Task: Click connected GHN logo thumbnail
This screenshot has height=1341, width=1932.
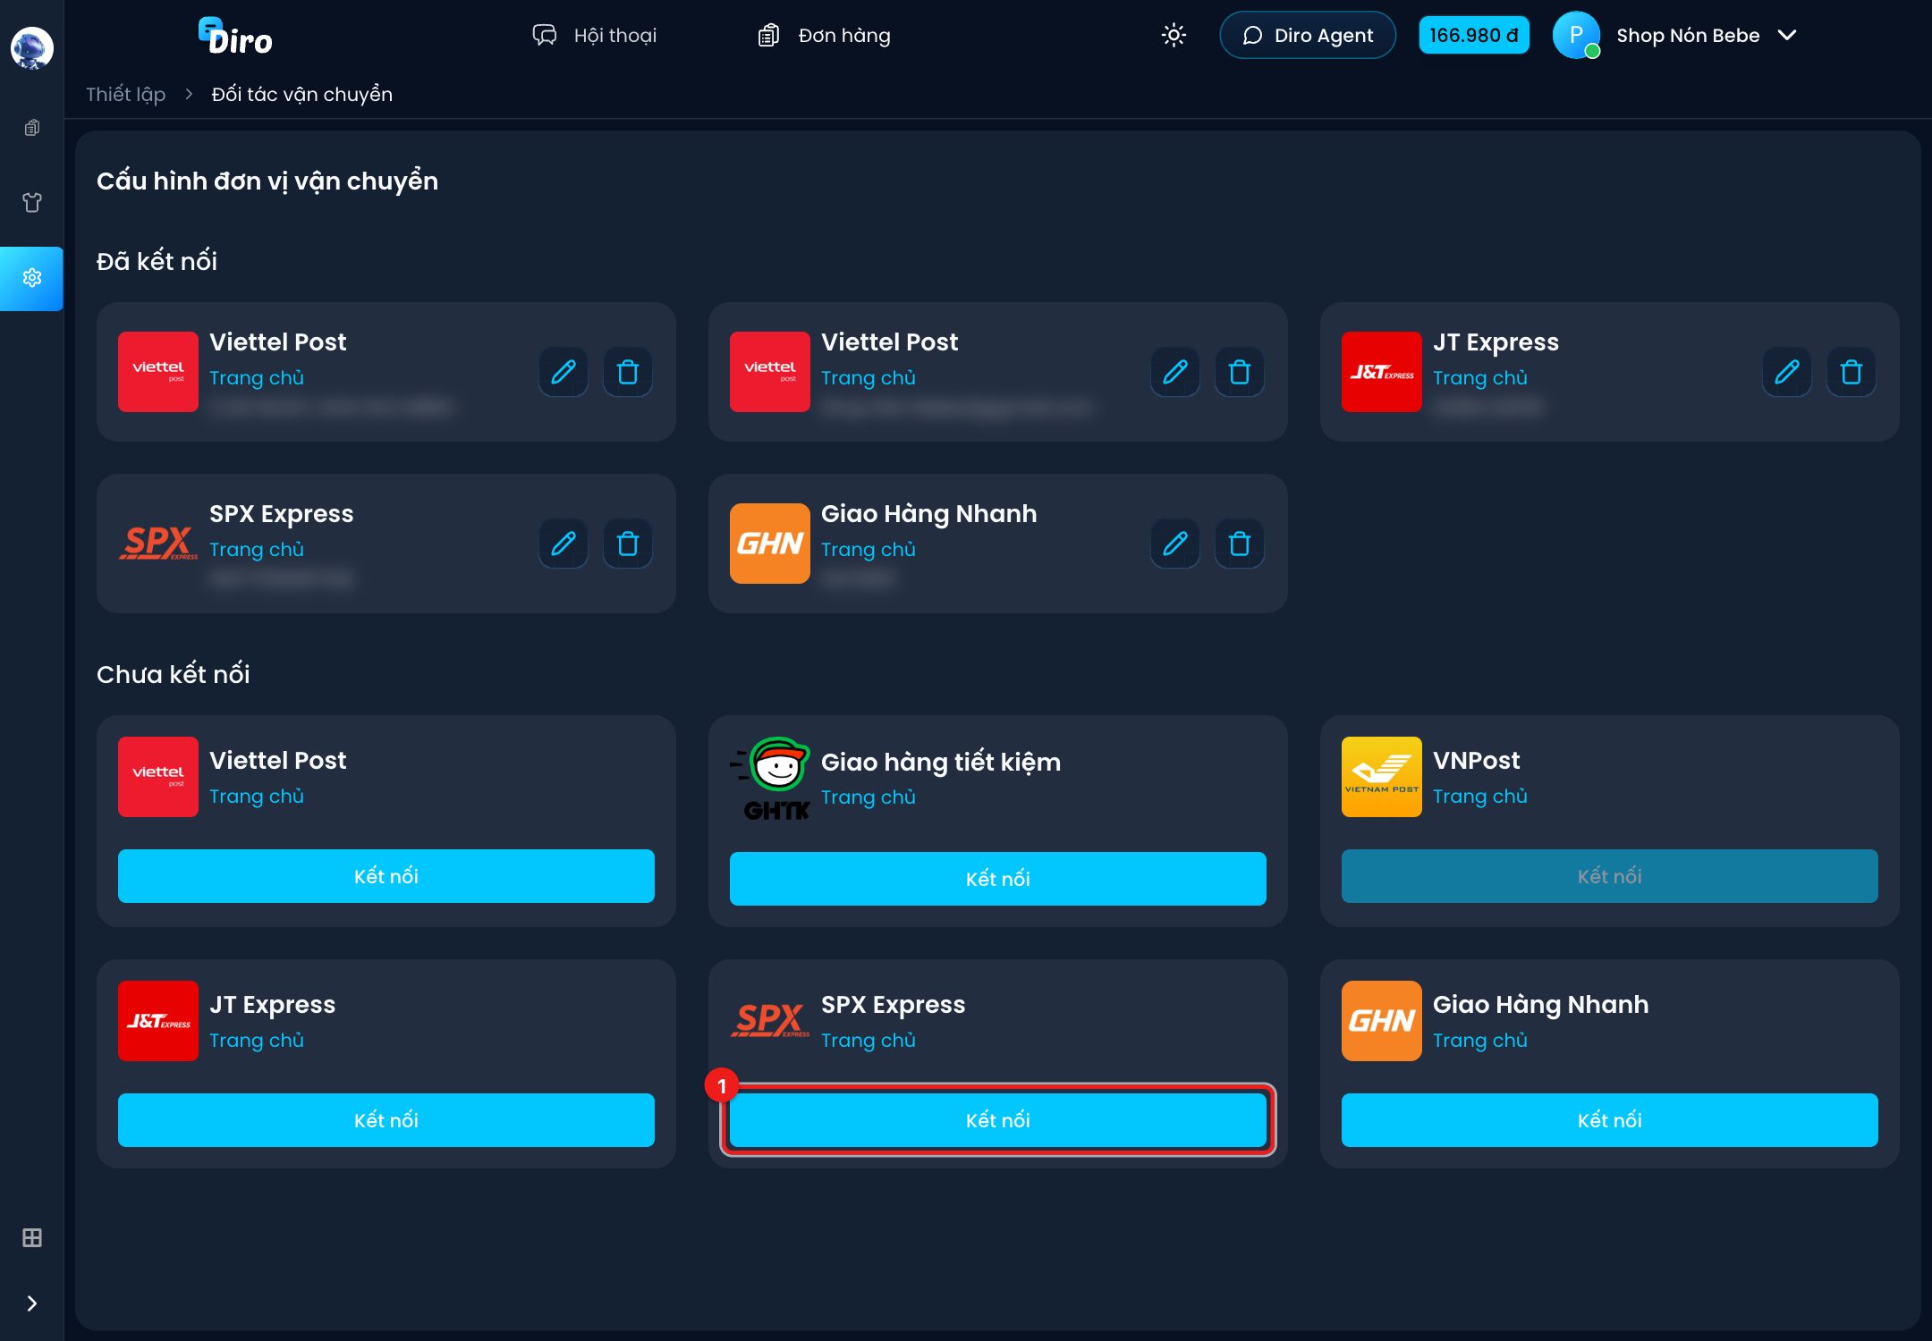Action: click(x=770, y=544)
